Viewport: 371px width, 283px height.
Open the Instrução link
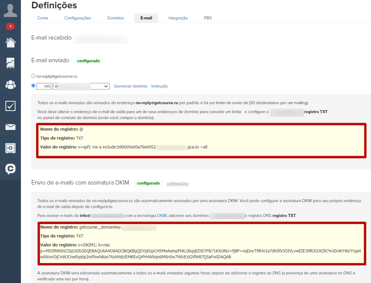(160, 86)
